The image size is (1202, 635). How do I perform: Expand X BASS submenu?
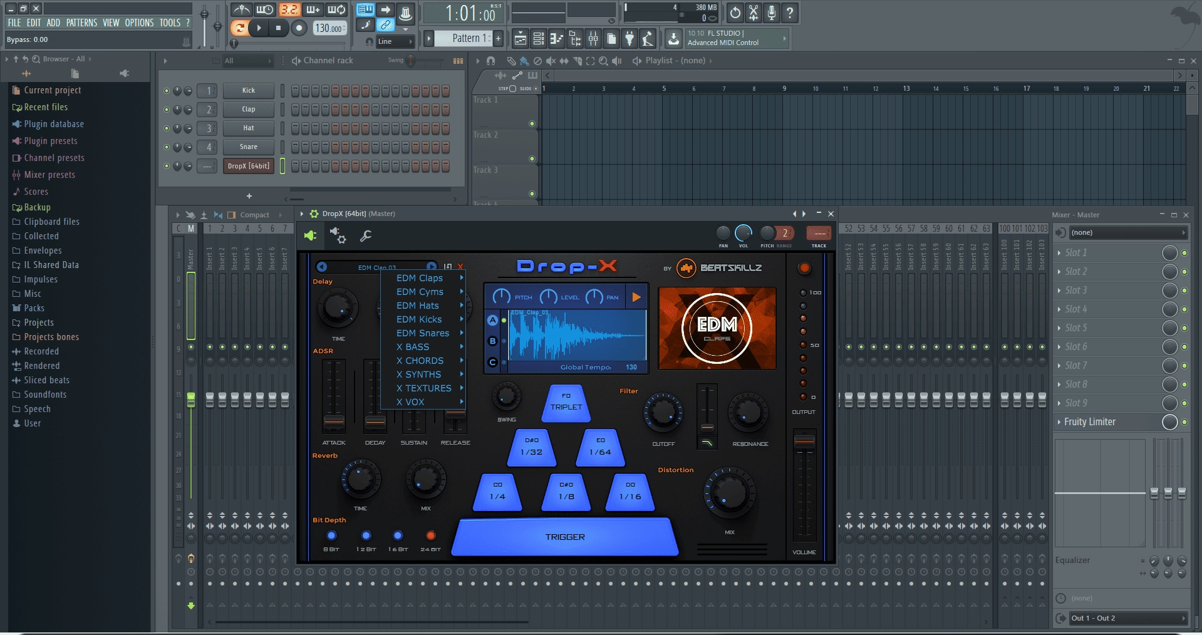pyautogui.click(x=424, y=347)
